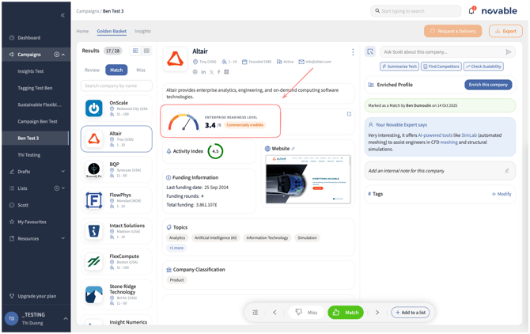Viewport: 530px width, 334px height.
Task: Click the Enterprise Readiness gauge
Action: click(184, 122)
